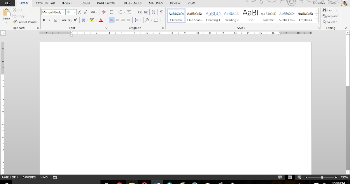Image resolution: width=350 pixels, height=184 pixels.
Task: Open the font size dropdown
Action: click(x=75, y=12)
